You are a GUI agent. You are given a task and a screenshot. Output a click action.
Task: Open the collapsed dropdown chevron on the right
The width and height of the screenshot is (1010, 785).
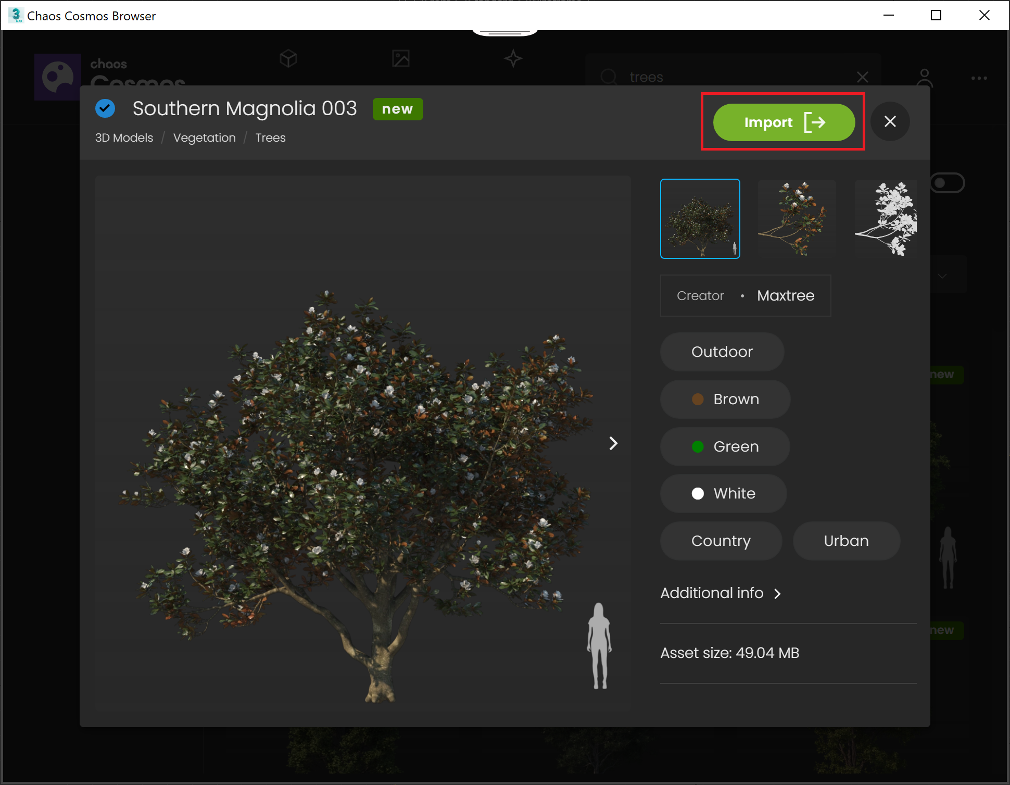pyautogui.click(x=942, y=276)
